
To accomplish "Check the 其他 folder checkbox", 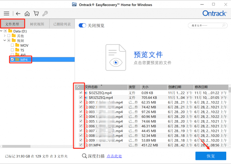I will (9, 36).
